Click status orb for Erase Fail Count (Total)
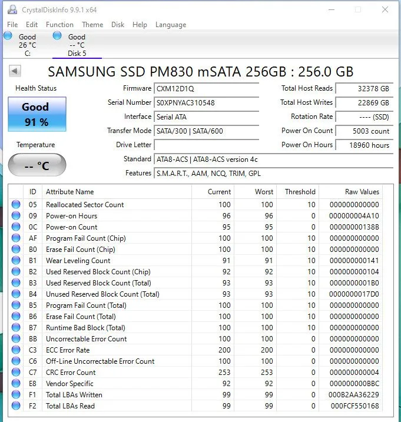Image resolution: width=401 pixels, height=422 pixels. (x=16, y=316)
